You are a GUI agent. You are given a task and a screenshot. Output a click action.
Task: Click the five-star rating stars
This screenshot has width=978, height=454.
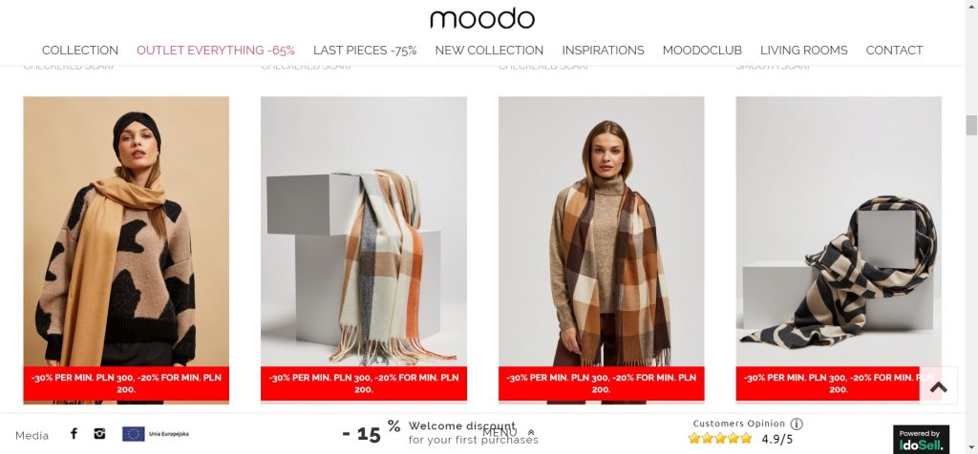pyautogui.click(x=720, y=439)
